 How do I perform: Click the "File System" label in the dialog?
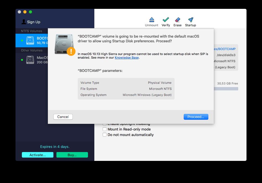[89, 89]
